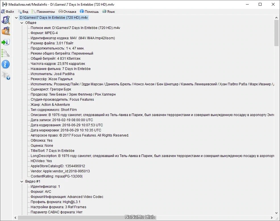The height and width of the screenshot is (221, 280).
Task: Open the Параметры menu
Action: click(x=43, y=12)
